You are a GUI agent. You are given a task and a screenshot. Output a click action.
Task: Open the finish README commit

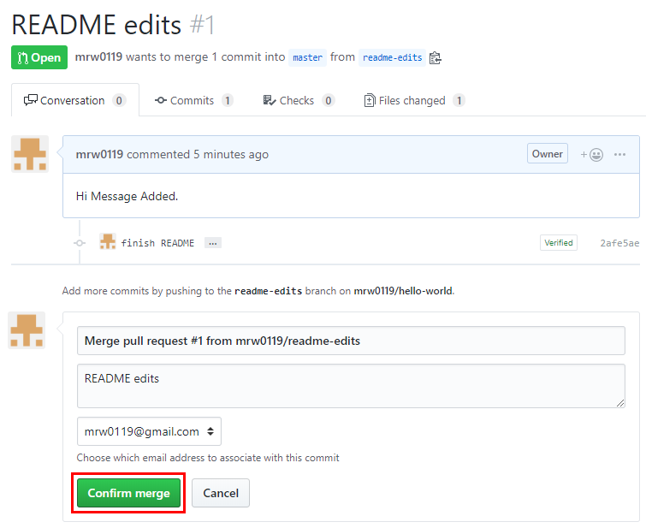pyautogui.click(x=157, y=243)
